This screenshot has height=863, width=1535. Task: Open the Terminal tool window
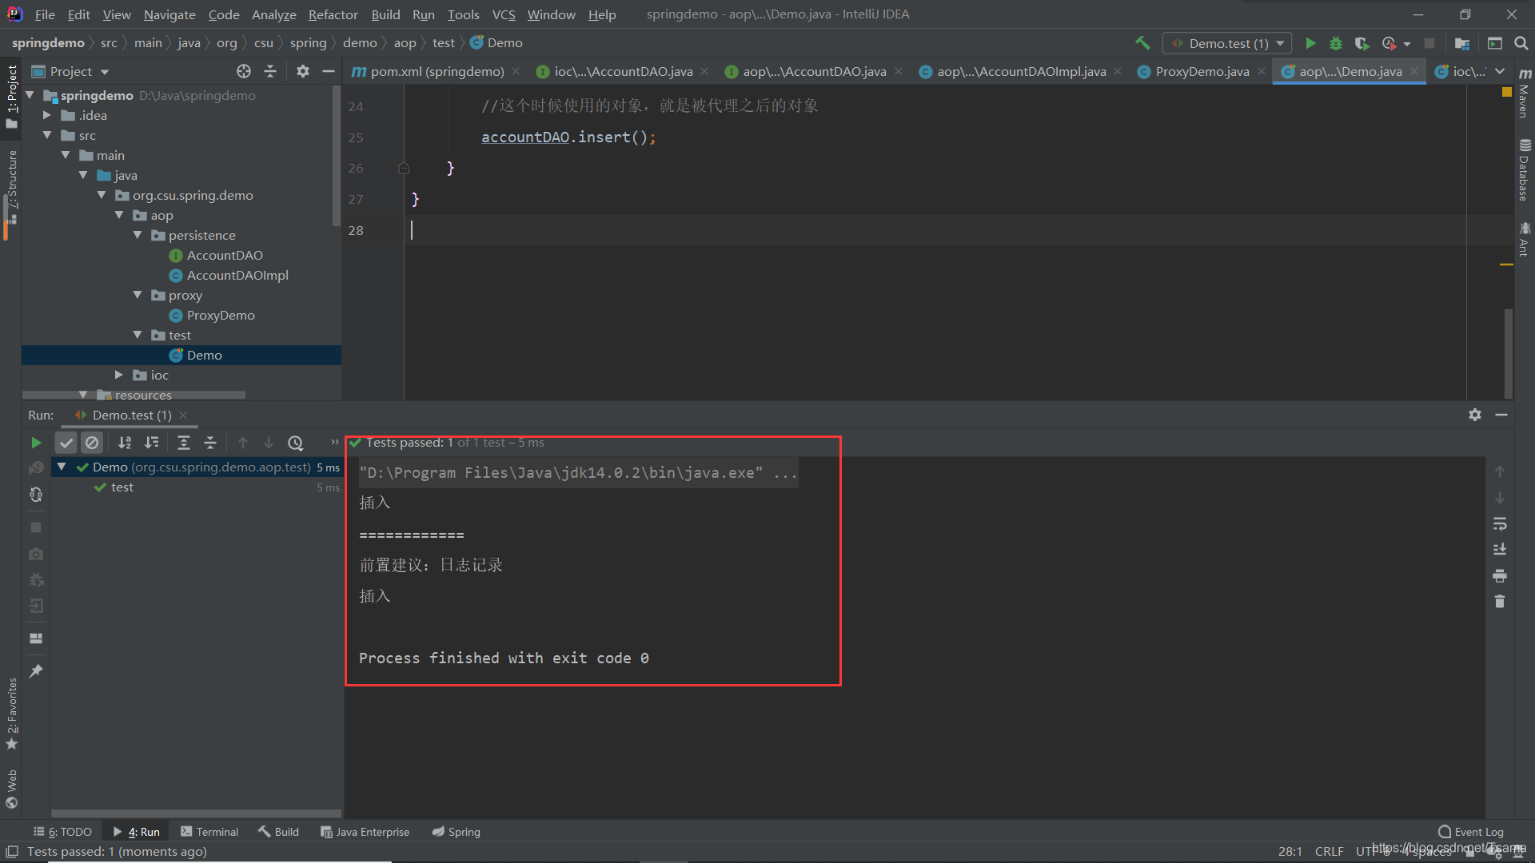point(209,832)
